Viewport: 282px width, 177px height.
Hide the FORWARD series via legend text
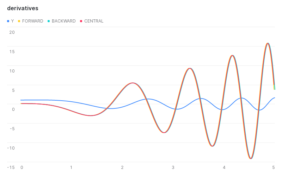click(x=32, y=21)
